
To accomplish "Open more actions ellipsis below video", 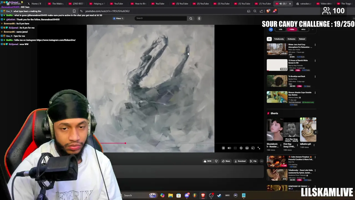I will 262,161.
